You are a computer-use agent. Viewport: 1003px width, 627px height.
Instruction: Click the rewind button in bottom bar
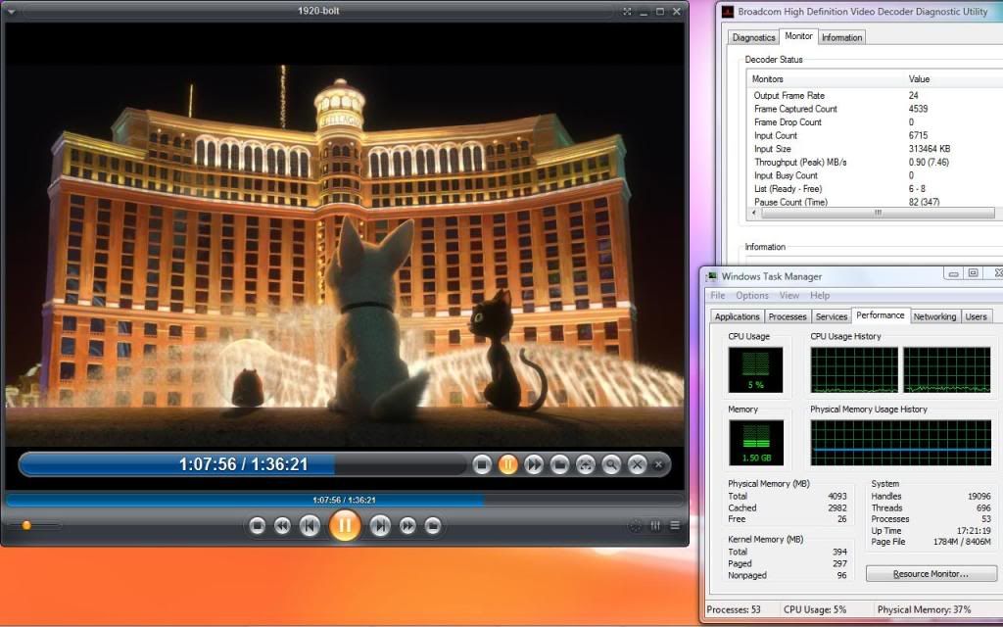pyautogui.click(x=282, y=526)
